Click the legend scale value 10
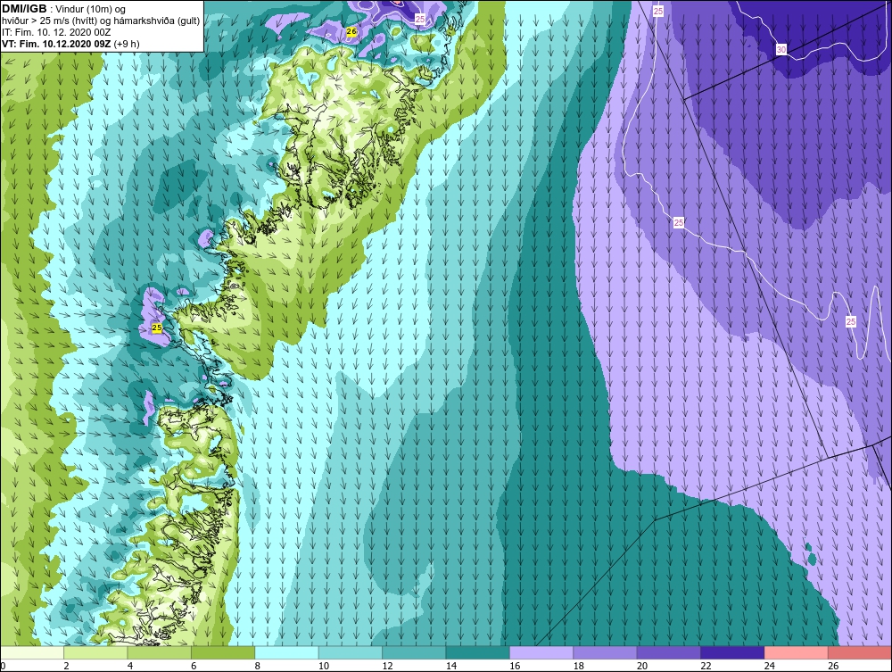This screenshot has height=672, width=892. (x=324, y=666)
